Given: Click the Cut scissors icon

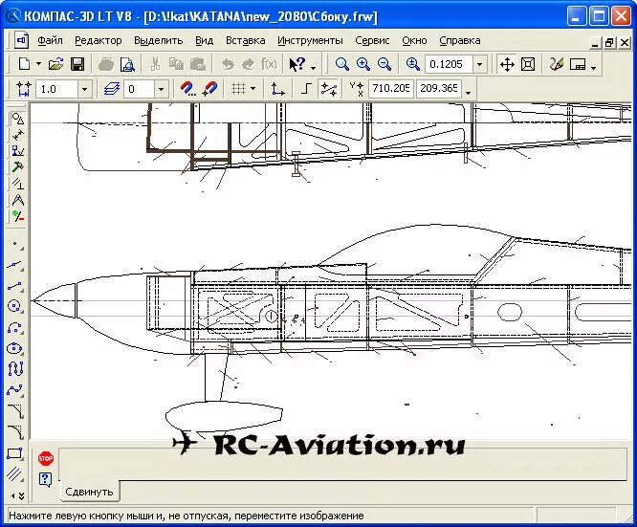Looking at the screenshot, I should pyautogui.click(x=155, y=64).
